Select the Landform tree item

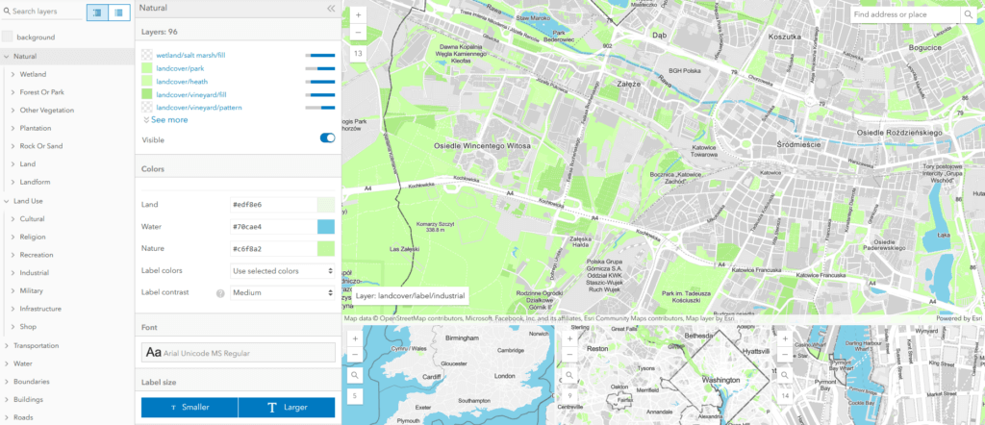(35, 182)
